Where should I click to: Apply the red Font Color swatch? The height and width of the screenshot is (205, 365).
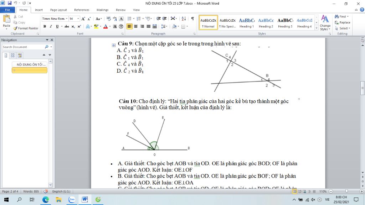coord(106,26)
